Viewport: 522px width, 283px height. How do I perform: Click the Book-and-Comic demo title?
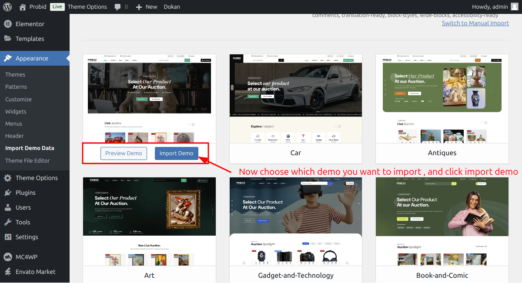coord(442,275)
